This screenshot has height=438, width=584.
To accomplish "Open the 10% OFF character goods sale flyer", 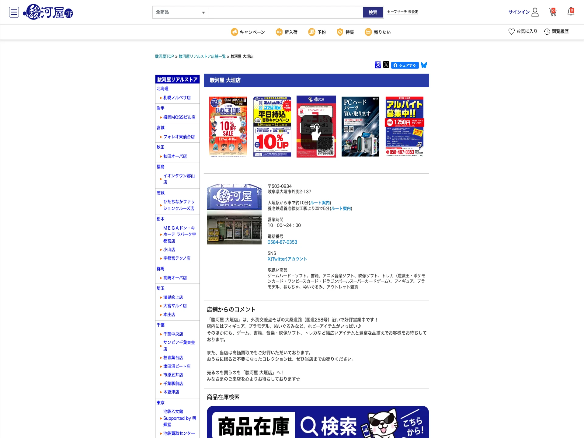I will point(228,127).
